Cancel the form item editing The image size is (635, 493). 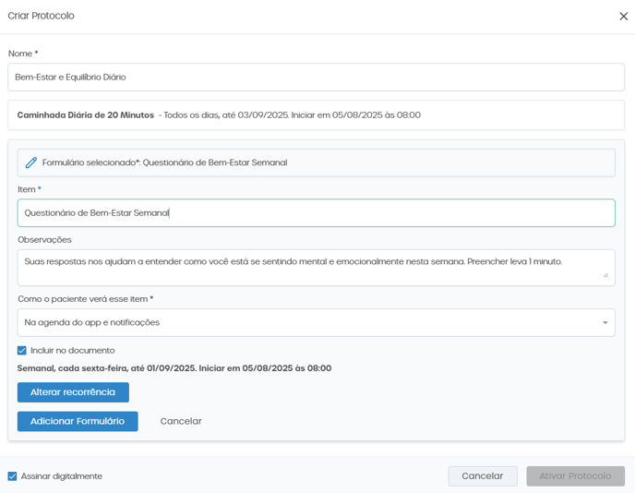click(181, 421)
